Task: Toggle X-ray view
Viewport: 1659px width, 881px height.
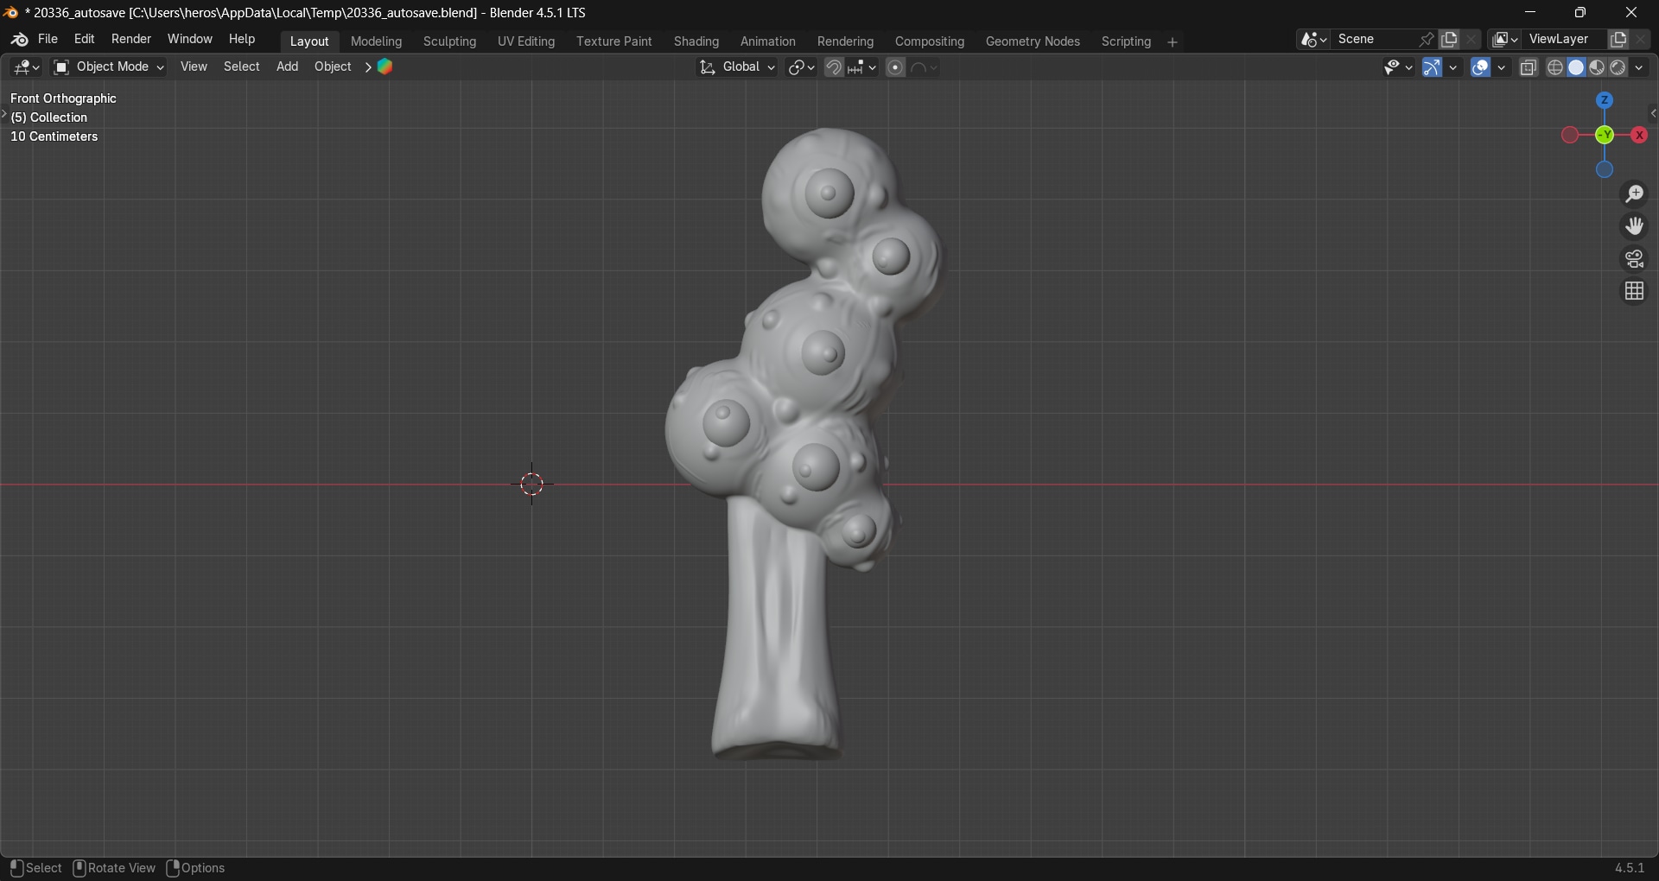Action: tap(1529, 67)
